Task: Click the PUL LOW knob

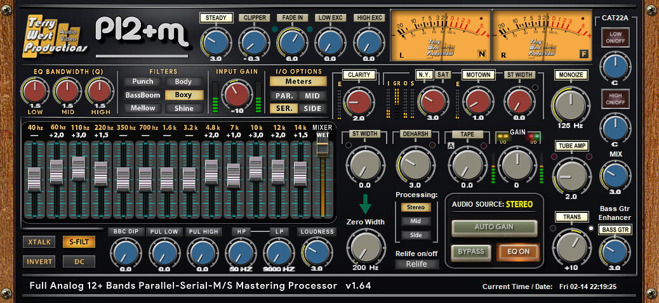Action: (x=164, y=253)
